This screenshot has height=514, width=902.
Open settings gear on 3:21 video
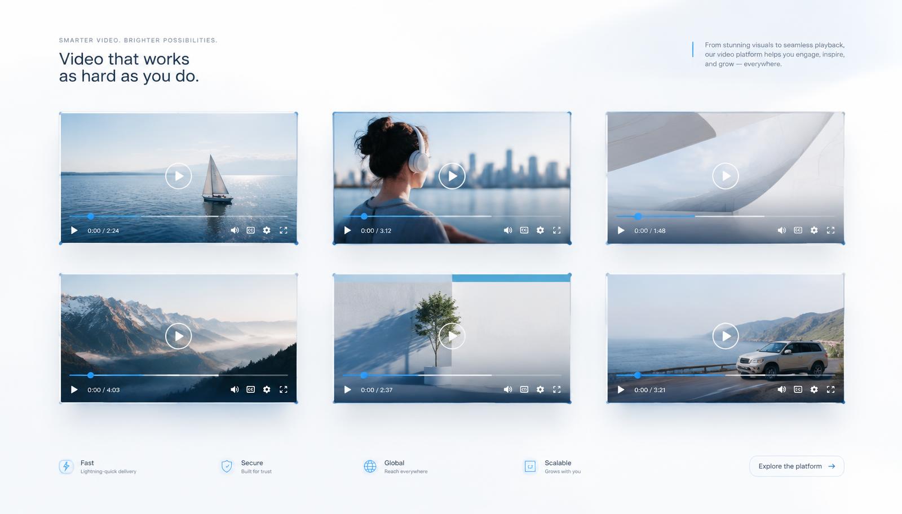pos(814,389)
